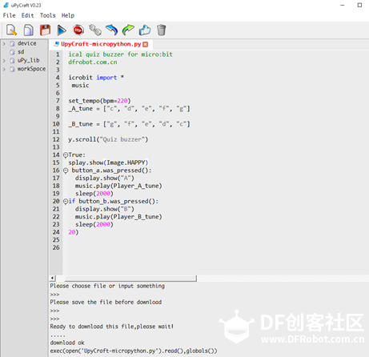
Task: Open the File menu
Action: pos(9,15)
